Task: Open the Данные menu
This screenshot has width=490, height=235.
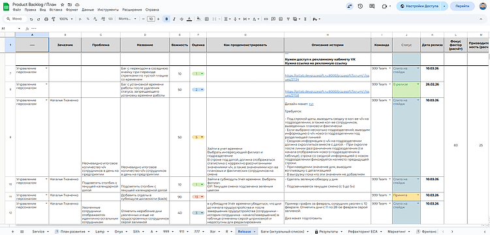Action: click(88, 10)
